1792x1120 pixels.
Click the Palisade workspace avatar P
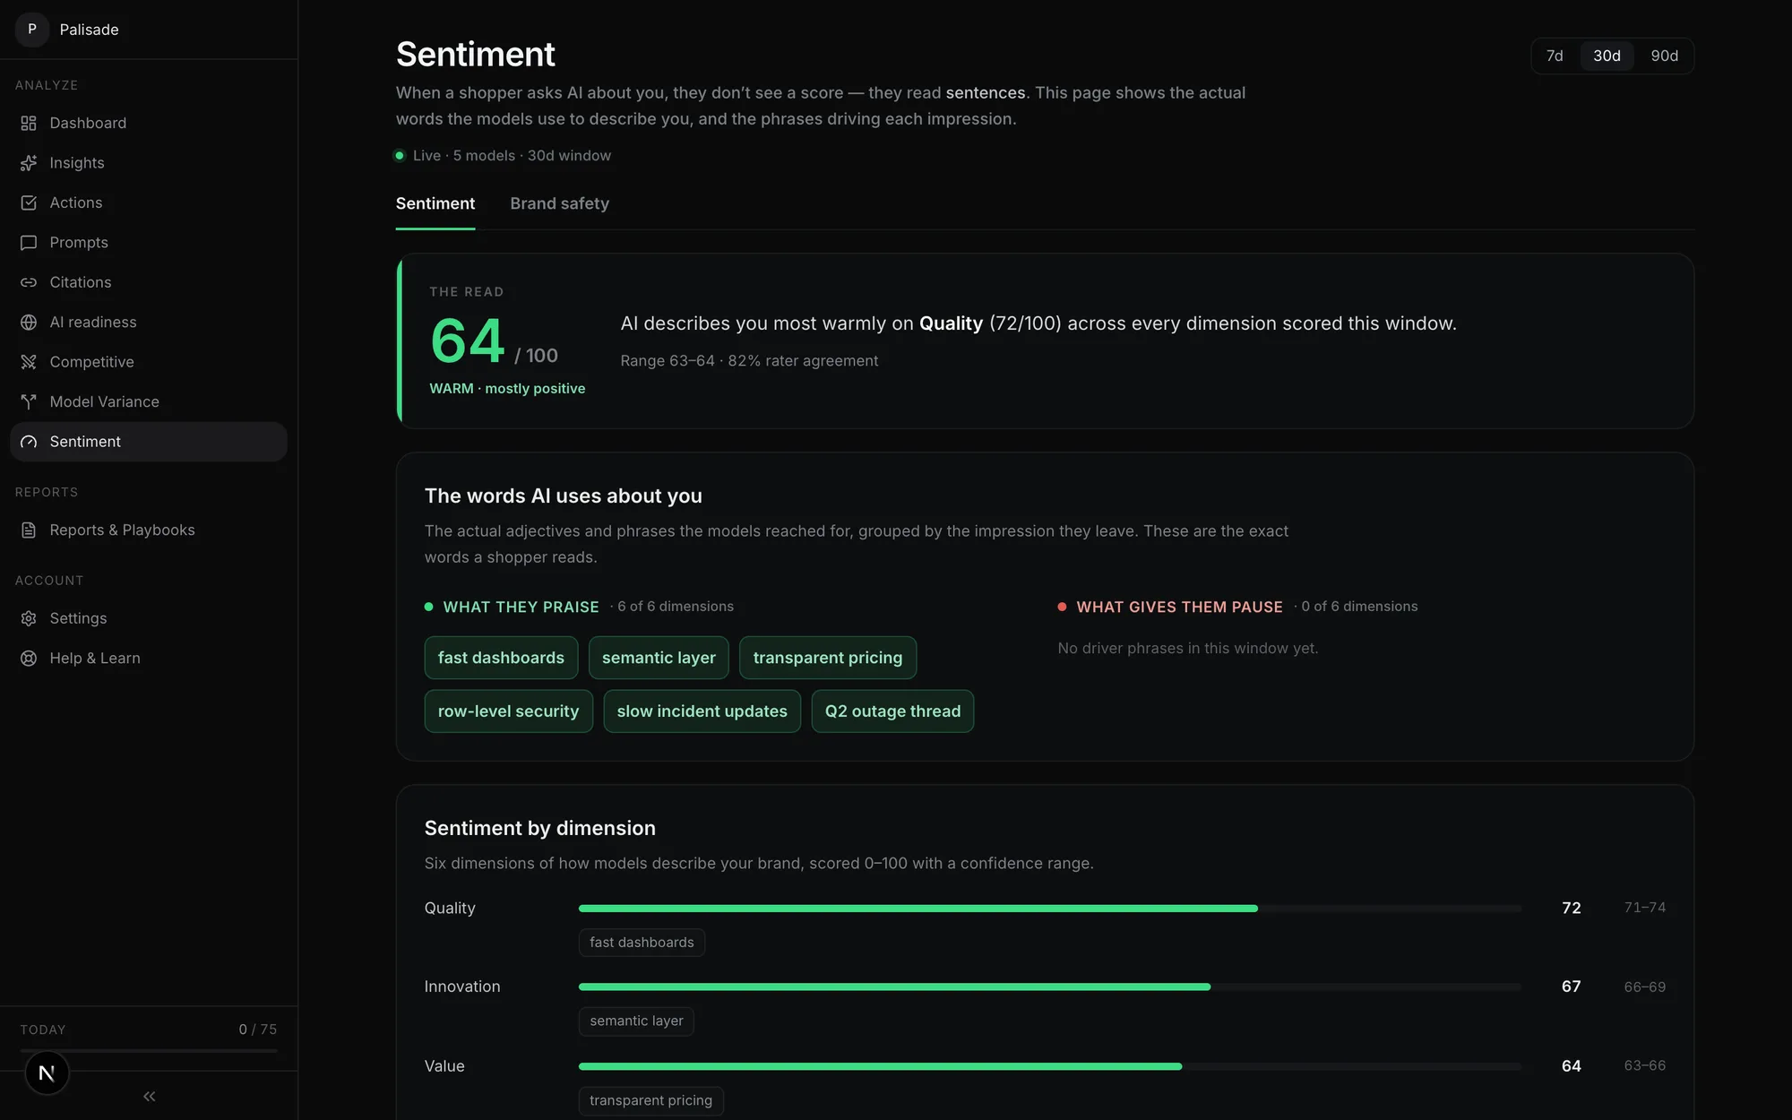point(32,30)
